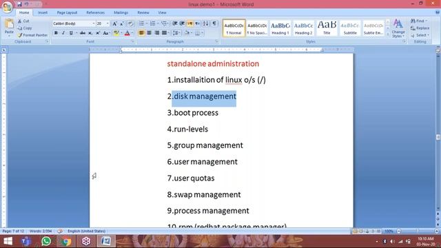Click the Office button
This screenshot has height=248, width=441.
tap(7, 7)
